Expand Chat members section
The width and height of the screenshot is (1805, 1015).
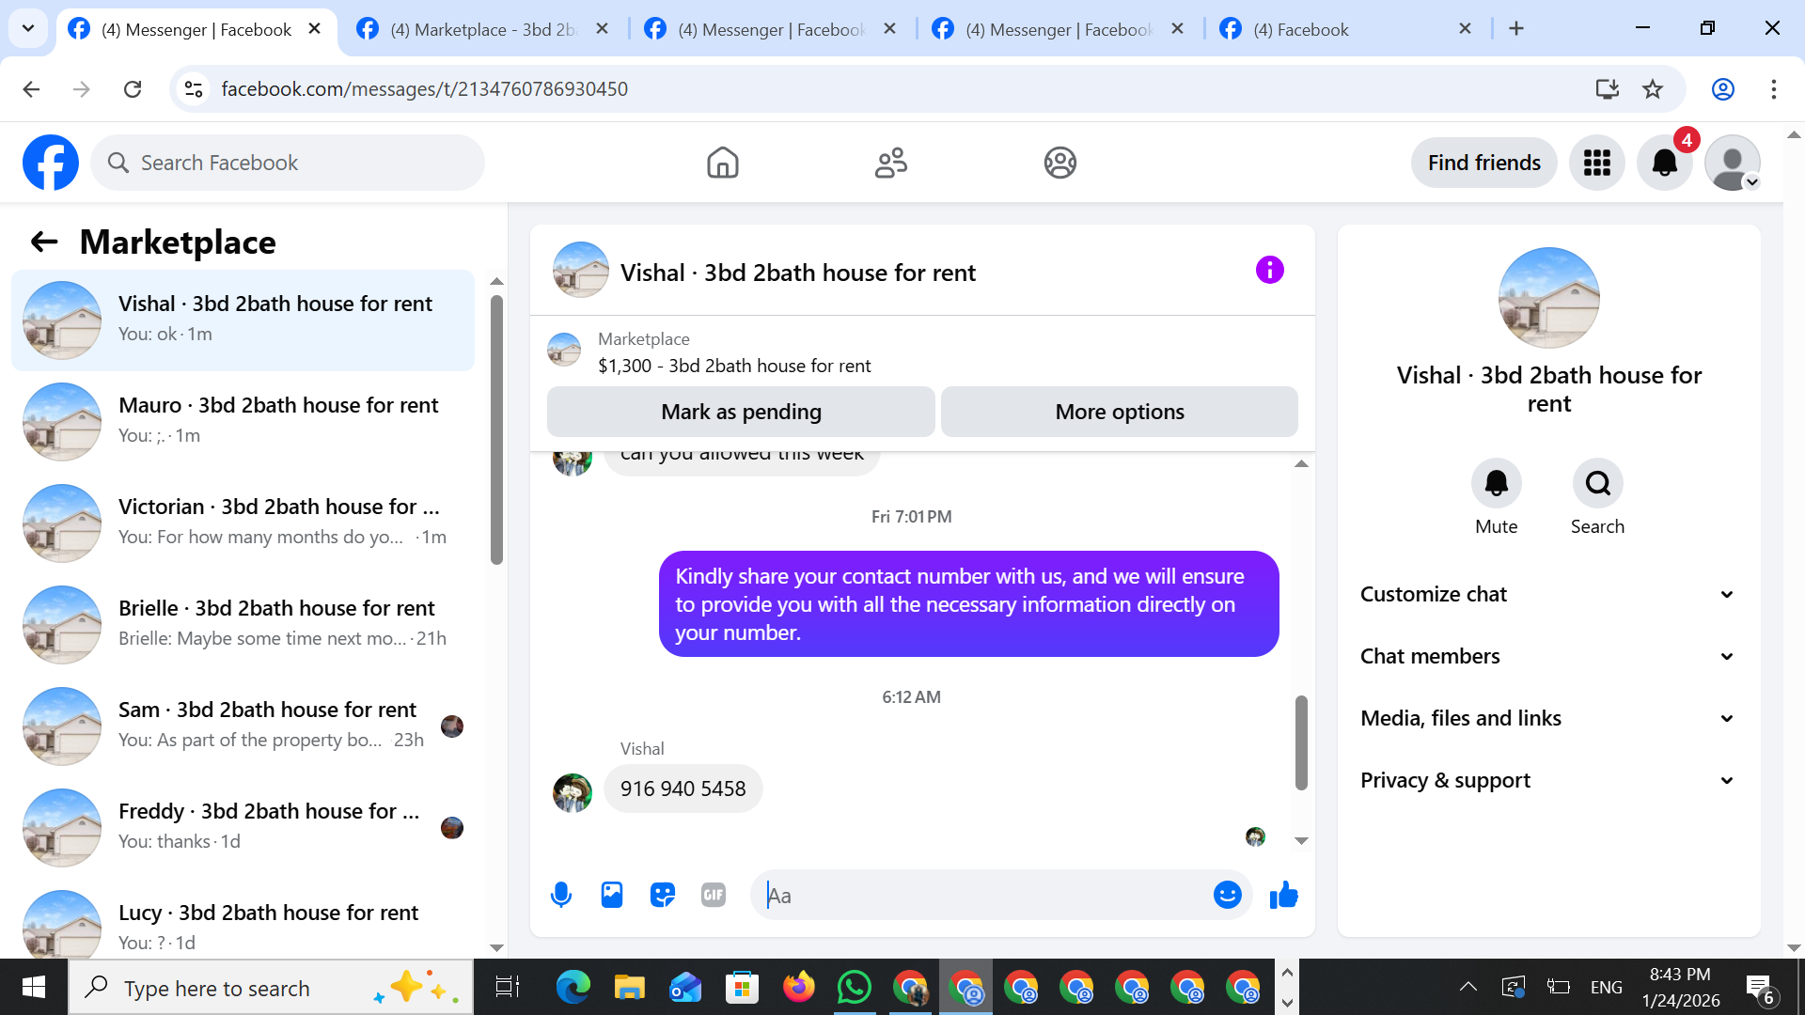point(1548,656)
